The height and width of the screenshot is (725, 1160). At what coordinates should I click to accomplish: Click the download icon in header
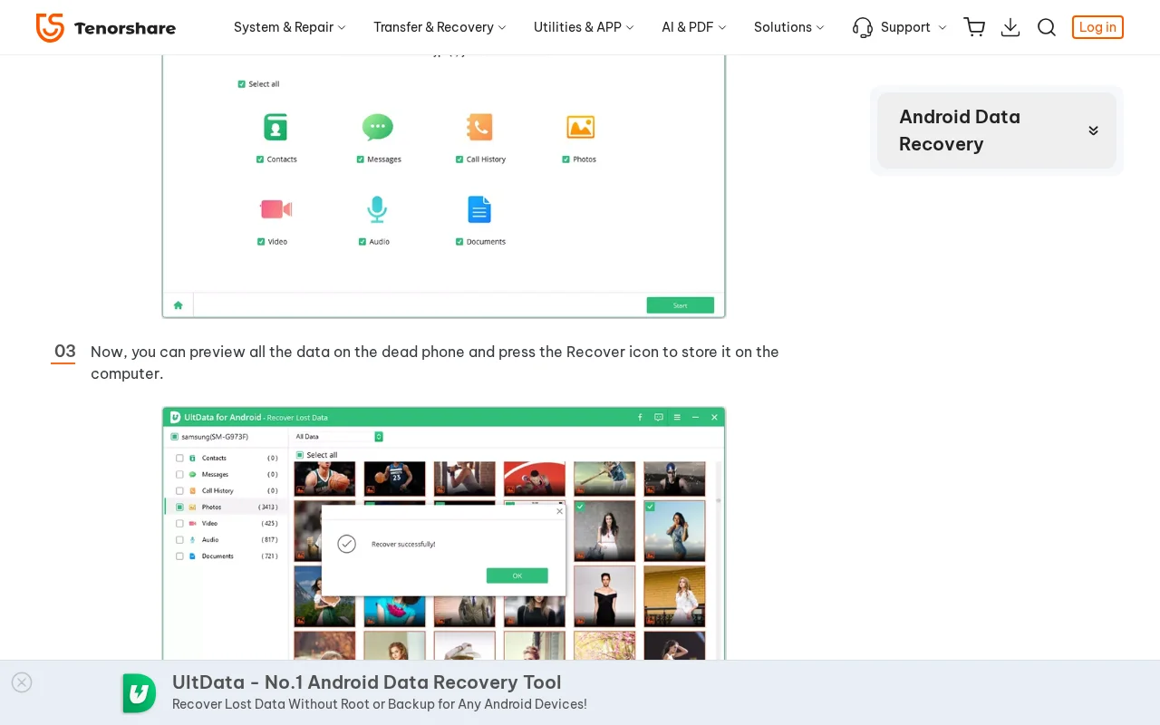1010,27
